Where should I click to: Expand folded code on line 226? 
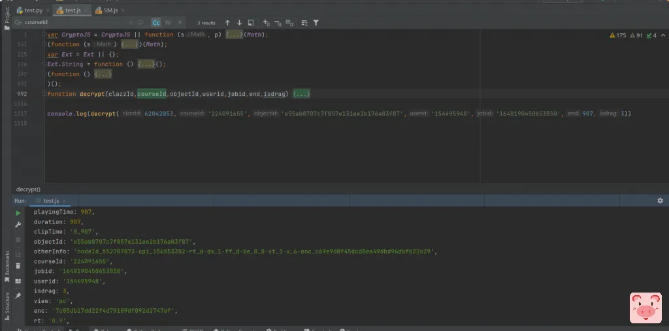pyautogui.click(x=145, y=65)
